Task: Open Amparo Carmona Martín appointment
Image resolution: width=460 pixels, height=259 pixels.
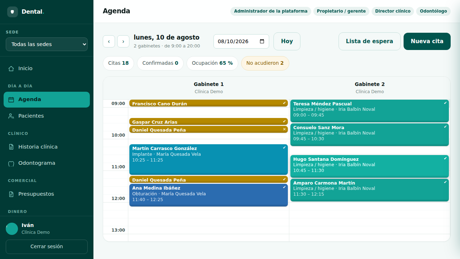Action: [369, 190]
